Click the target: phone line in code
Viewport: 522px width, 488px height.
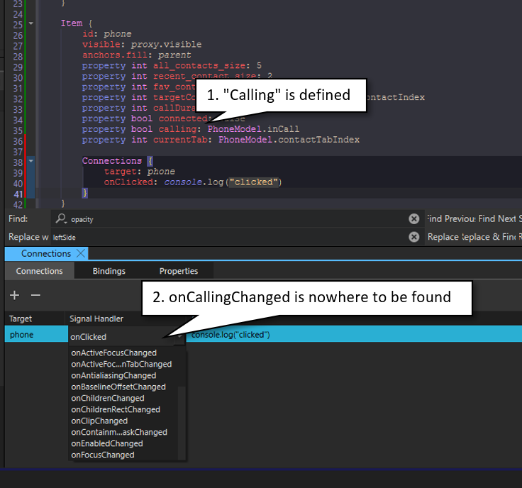point(140,171)
